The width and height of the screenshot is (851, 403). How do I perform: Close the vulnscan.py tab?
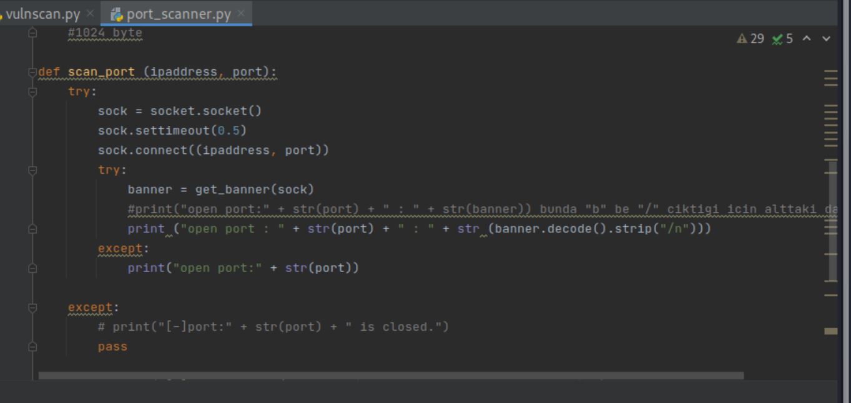90,13
